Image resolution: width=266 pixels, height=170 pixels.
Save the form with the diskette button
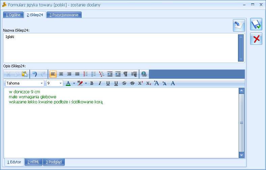pyautogui.click(x=256, y=24)
